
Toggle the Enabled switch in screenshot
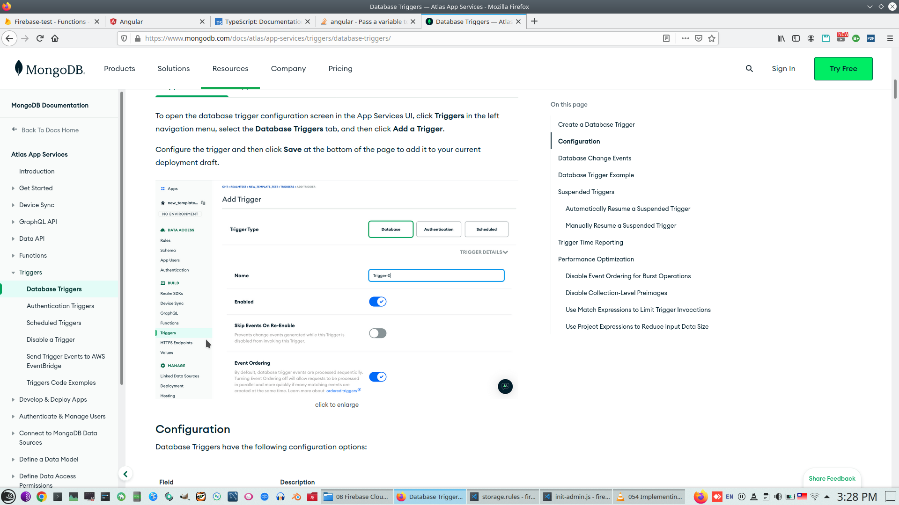pos(377,302)
